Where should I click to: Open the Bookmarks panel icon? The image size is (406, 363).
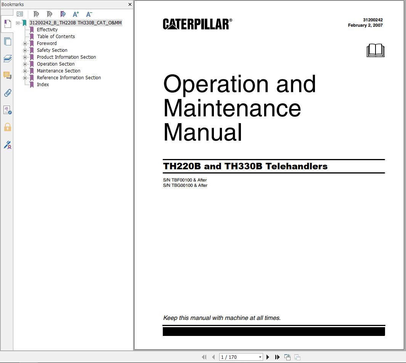tap(7, 24)
